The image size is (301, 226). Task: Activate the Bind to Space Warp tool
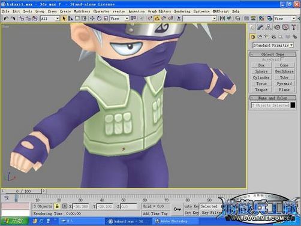[x=35, y=19]
